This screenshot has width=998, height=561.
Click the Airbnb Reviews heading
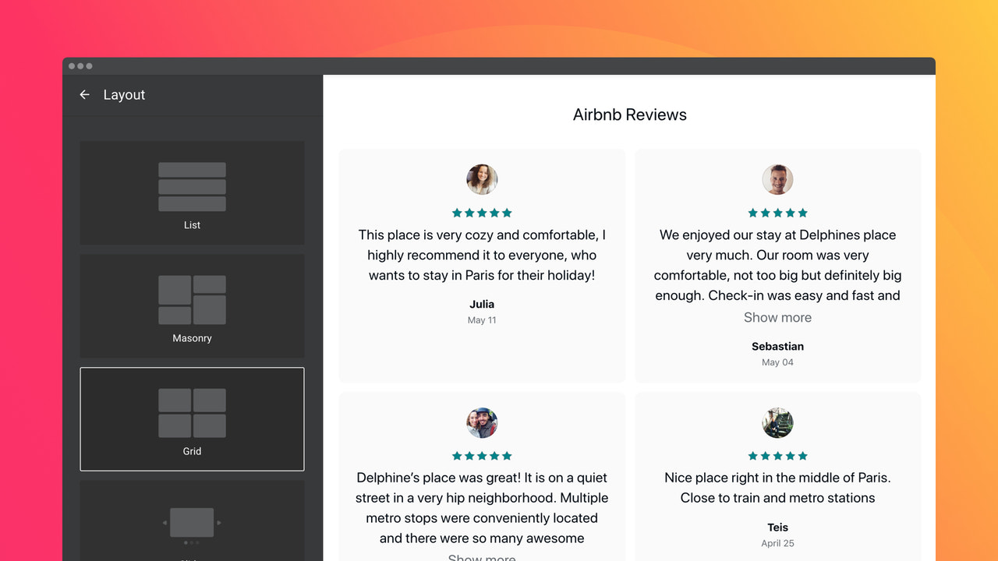tap(629, 114)
